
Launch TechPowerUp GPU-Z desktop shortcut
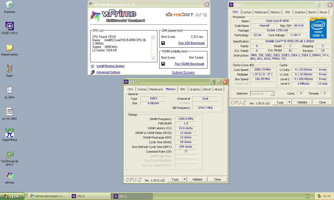point(9,154)
